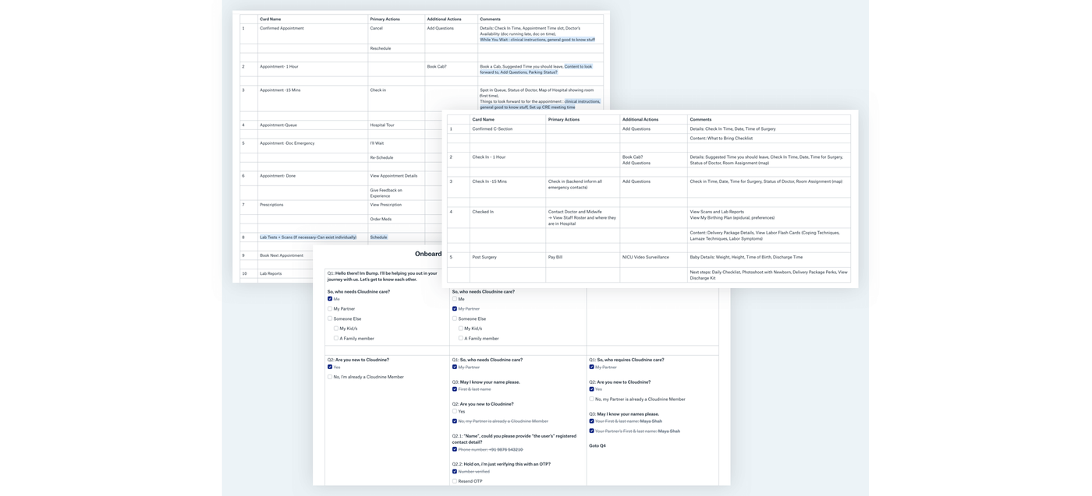This screenshot has width=1092, height=496.
Task: Click the 'Goto Q4' text
Action: (597, 446)
